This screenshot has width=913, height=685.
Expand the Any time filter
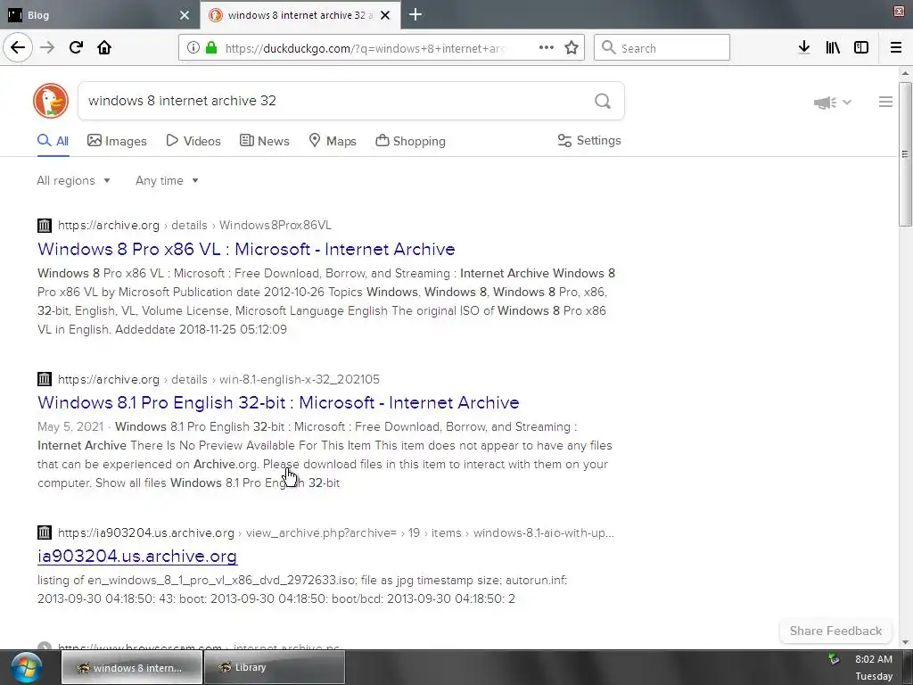point(167,180)
